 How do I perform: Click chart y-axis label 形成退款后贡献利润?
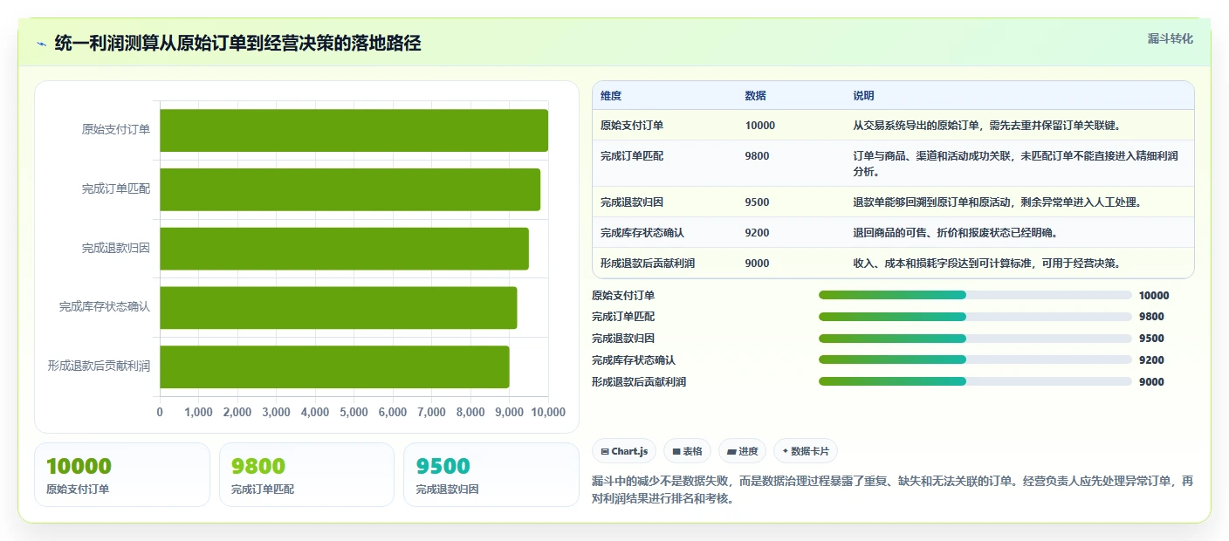[99, 366]
